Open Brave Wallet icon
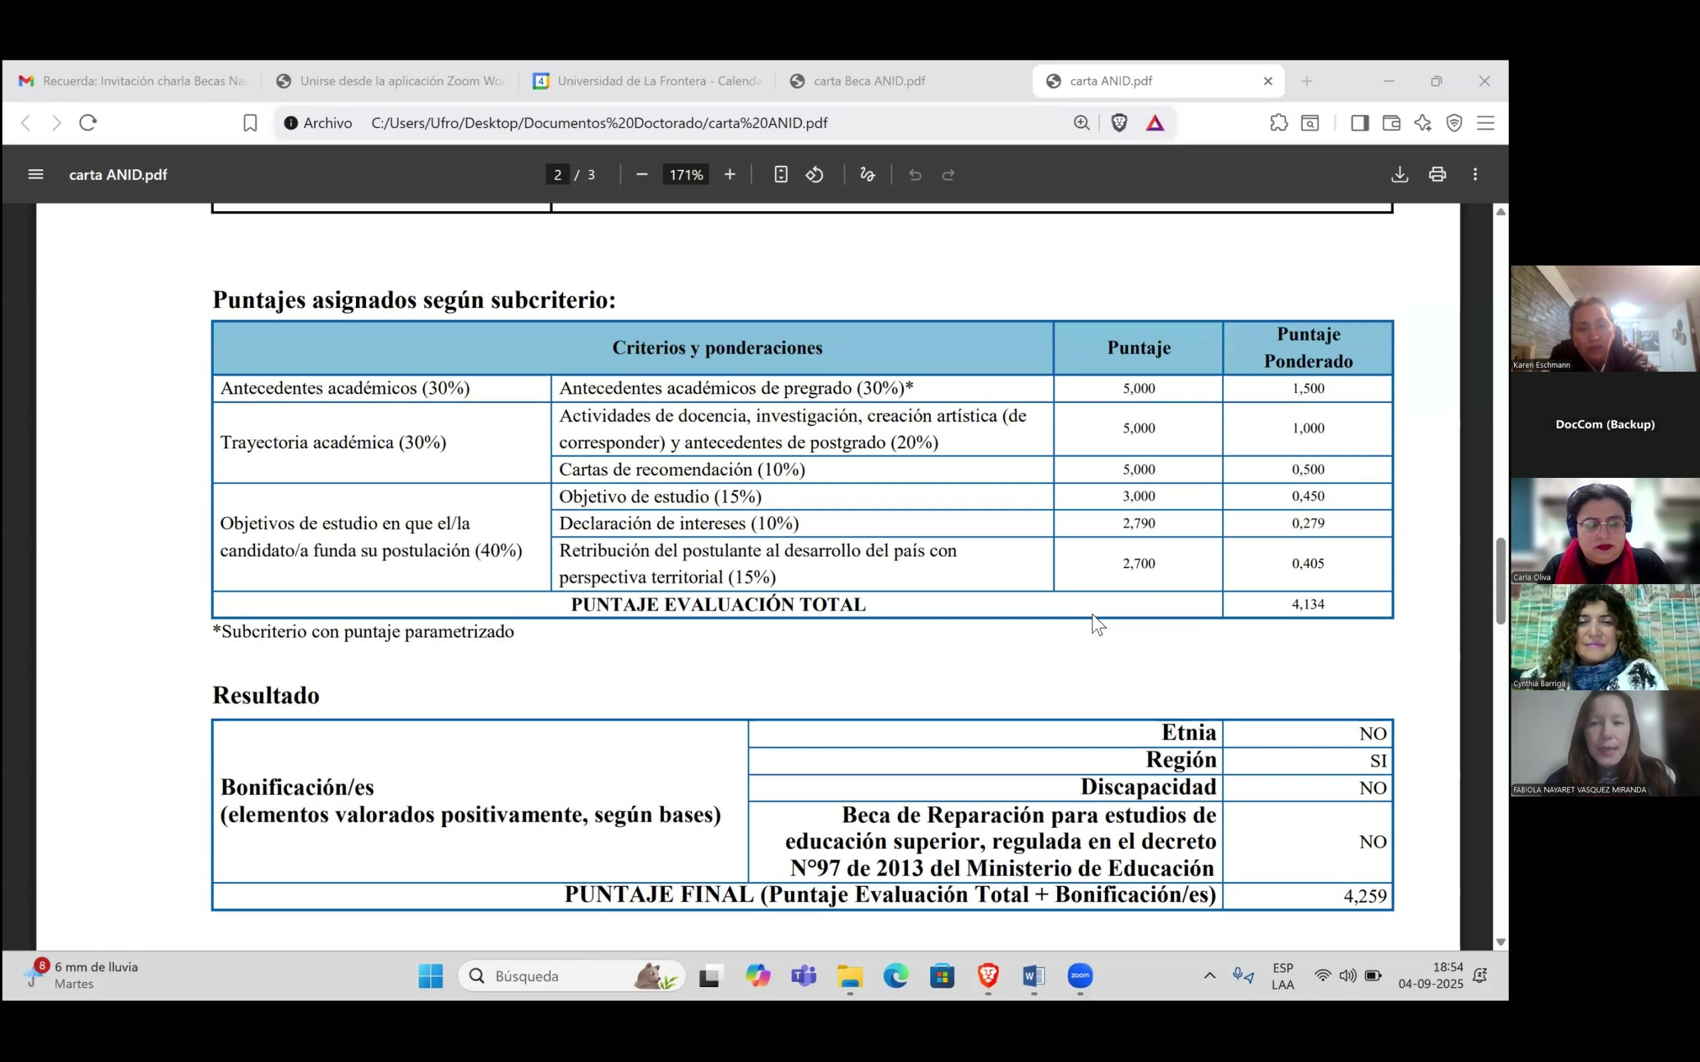The width and height of the screenshot is (1700, 1062). point(1392,123)
